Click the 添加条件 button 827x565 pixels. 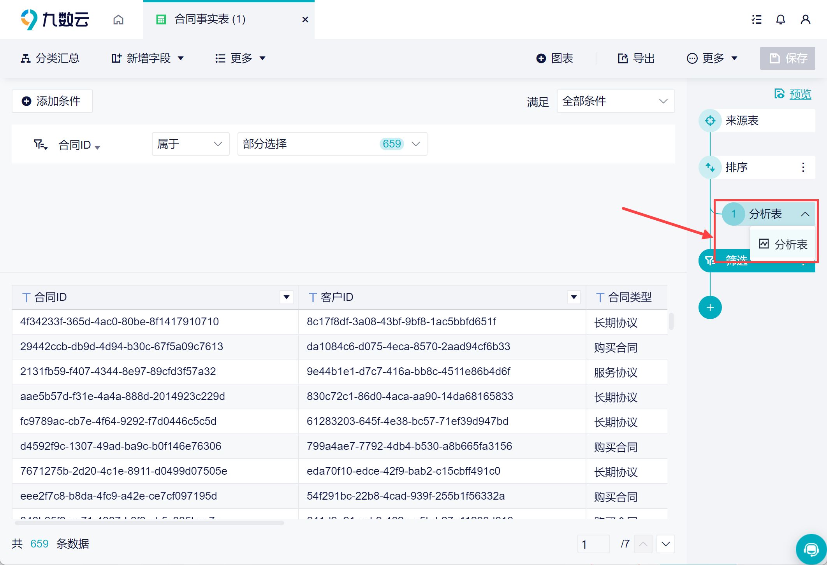click(x=52, y=101)
